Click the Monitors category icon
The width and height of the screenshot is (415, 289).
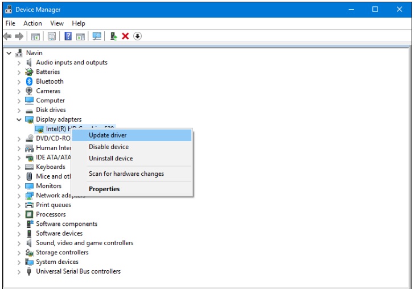29,186
